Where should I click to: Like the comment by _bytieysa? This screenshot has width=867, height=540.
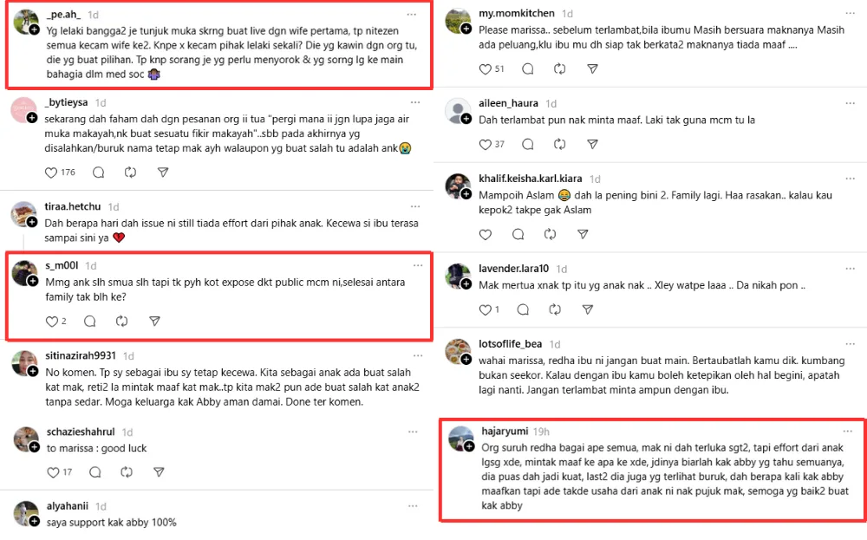pos(51,172)
